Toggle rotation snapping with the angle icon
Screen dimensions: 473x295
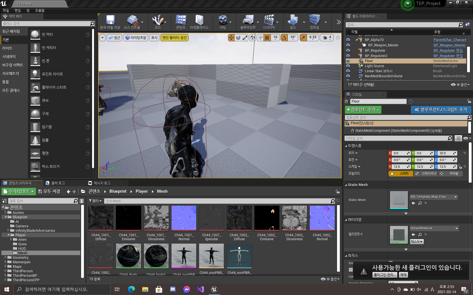(x=284, y=38)
